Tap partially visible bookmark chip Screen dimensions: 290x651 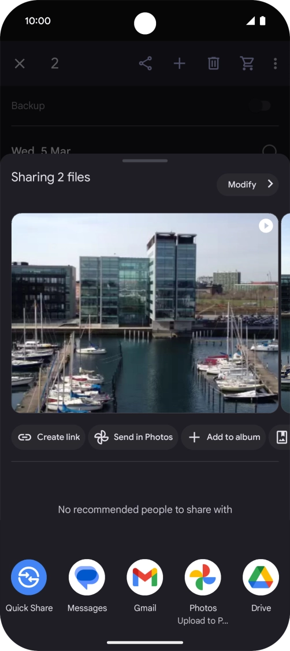(x=280, y=437)
